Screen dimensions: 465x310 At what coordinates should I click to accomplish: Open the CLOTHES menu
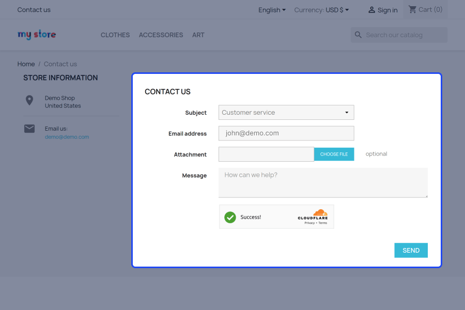(x=115, y=35)
